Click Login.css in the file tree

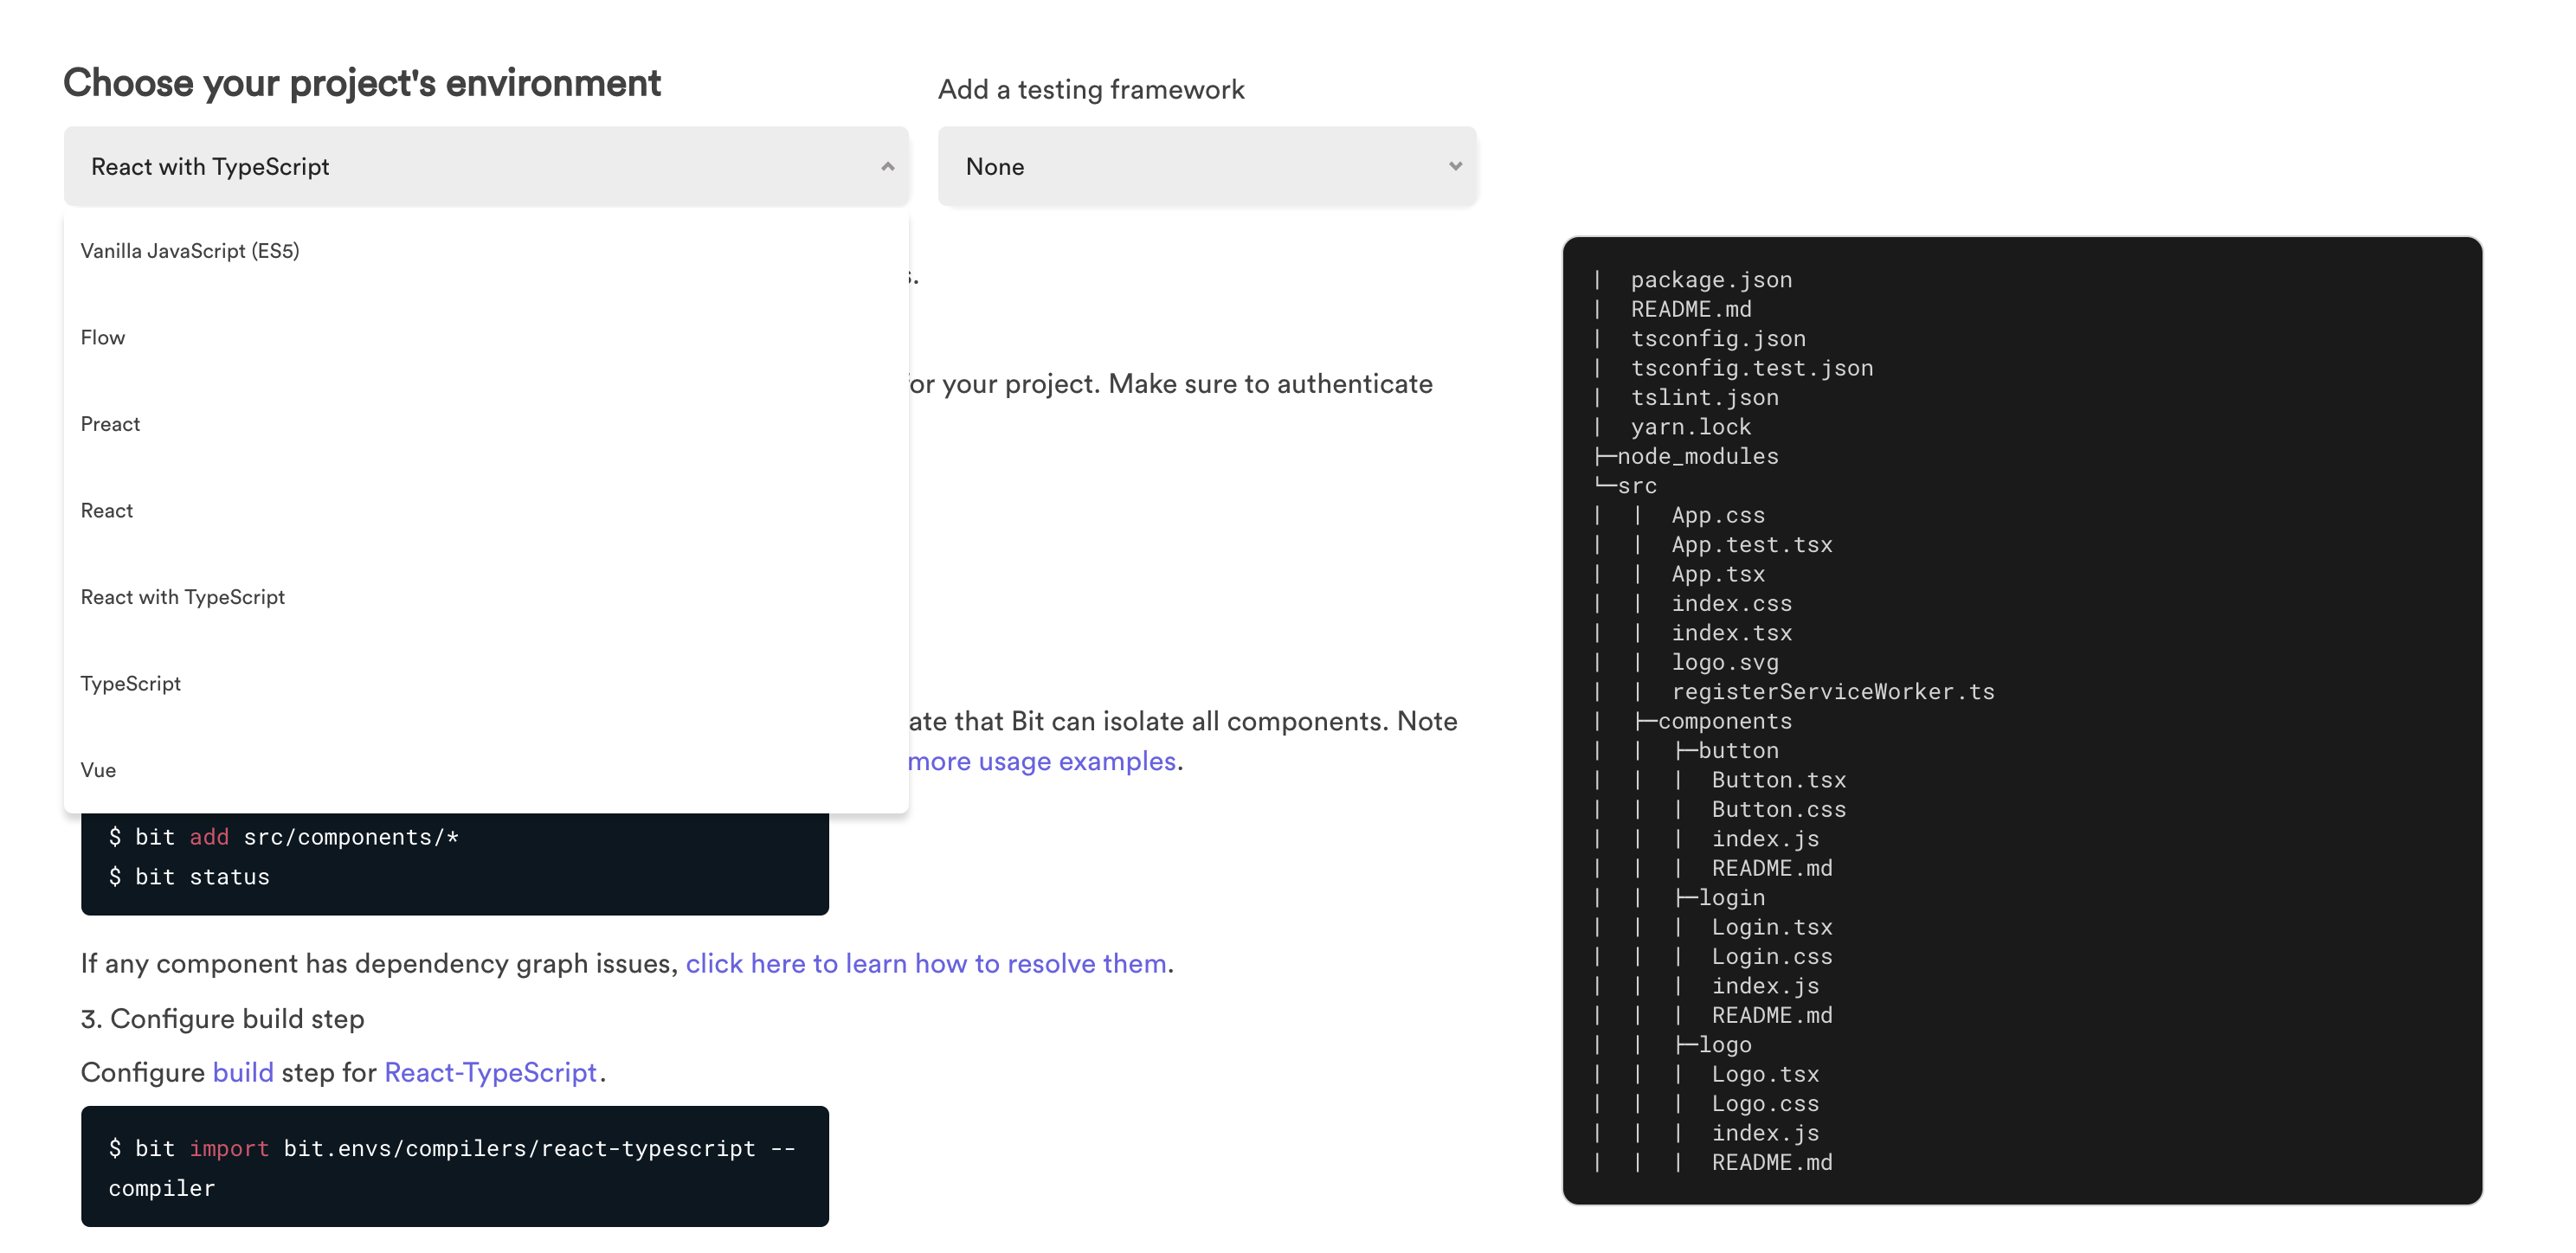(x=1772, y=957)
